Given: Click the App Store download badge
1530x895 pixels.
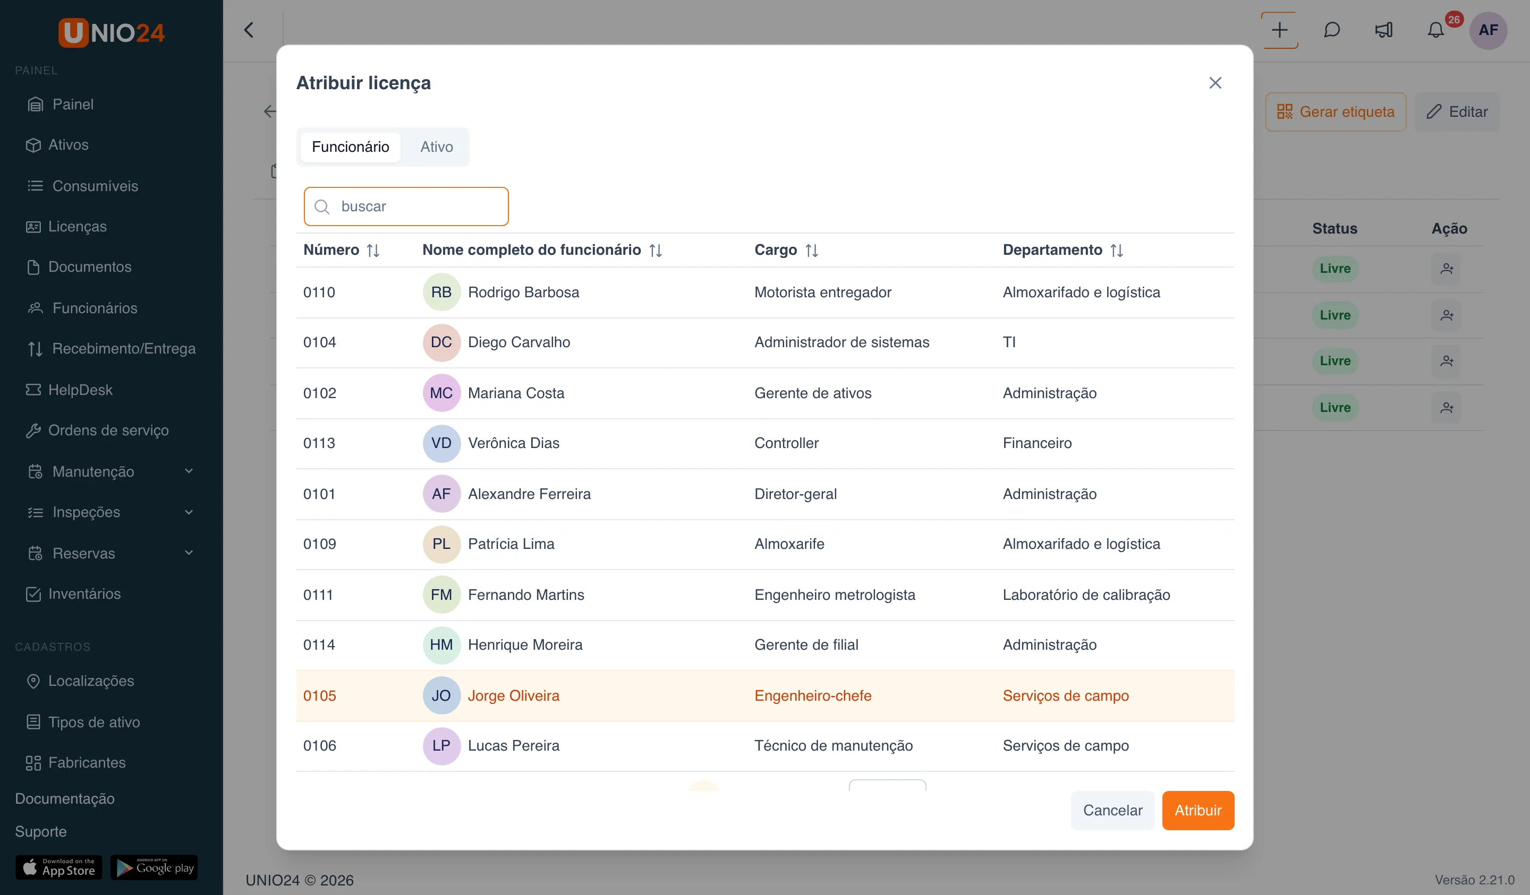Looking at the screenshot, I should tap(58, 867).
